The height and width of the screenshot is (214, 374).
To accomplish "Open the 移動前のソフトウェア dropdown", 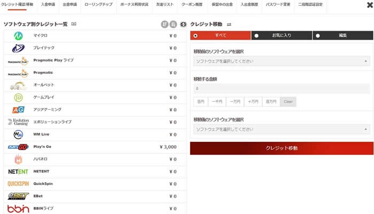I will (x=281, y=62).
